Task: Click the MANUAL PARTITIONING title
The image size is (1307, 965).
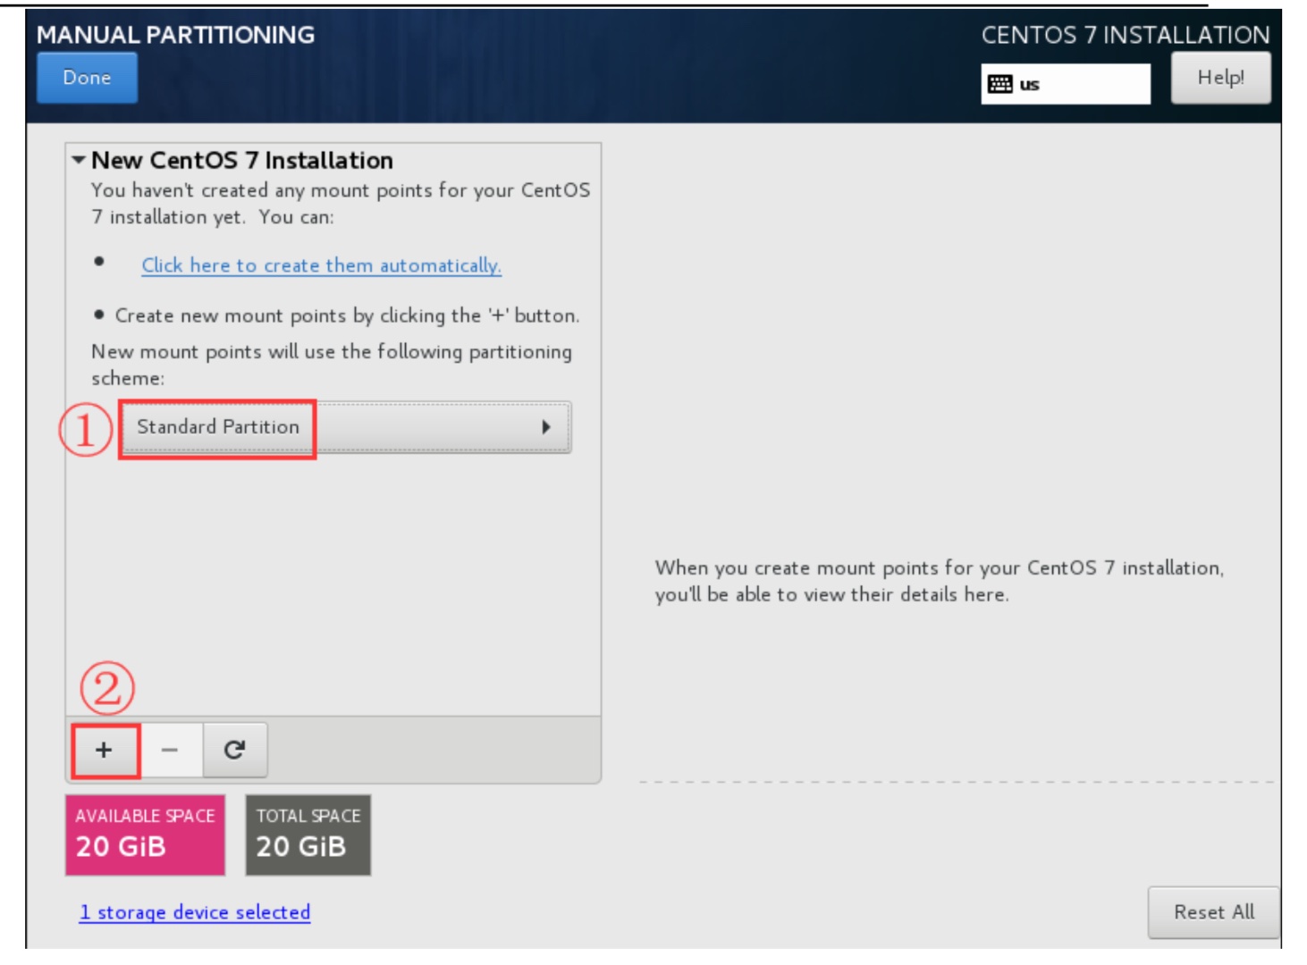Action: 175,35
